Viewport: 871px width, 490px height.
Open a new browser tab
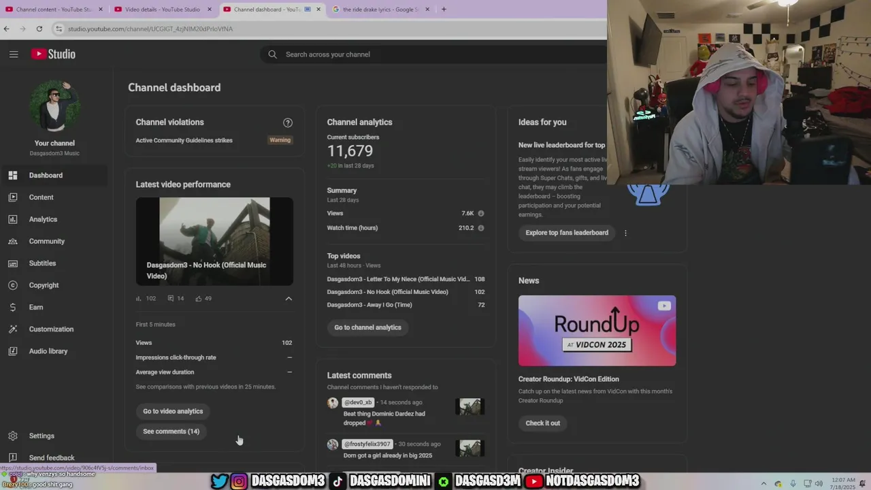444,10
